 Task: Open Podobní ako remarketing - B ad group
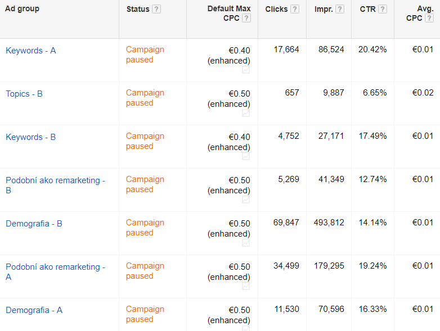click(x=55, y=180)
